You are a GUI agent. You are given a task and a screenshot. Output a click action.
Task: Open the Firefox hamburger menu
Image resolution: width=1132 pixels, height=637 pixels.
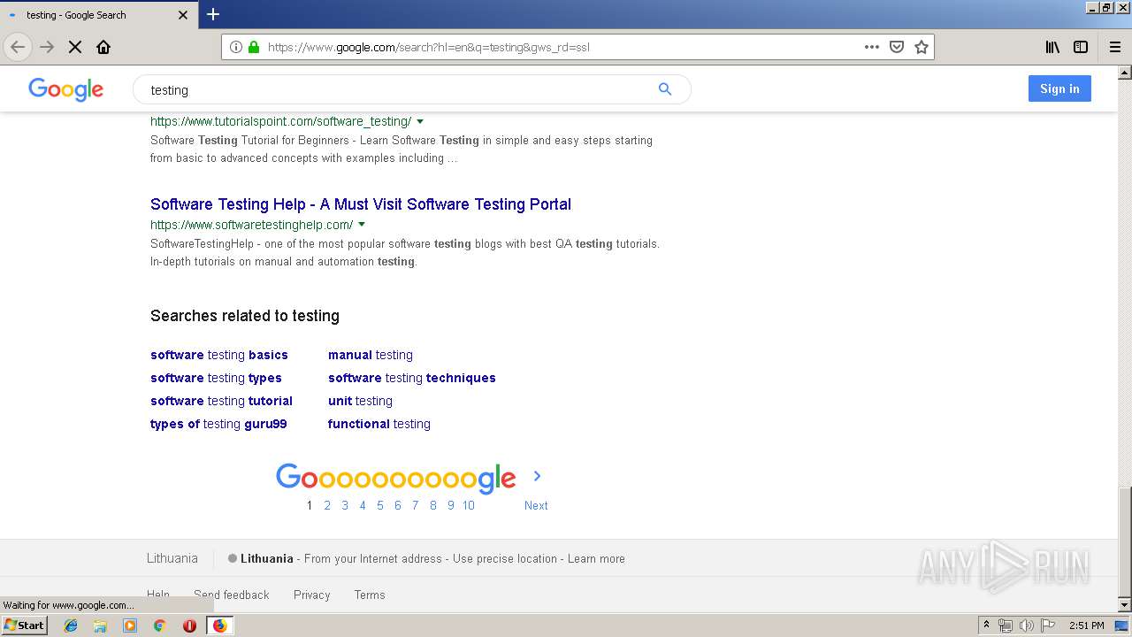[1115, 47]
